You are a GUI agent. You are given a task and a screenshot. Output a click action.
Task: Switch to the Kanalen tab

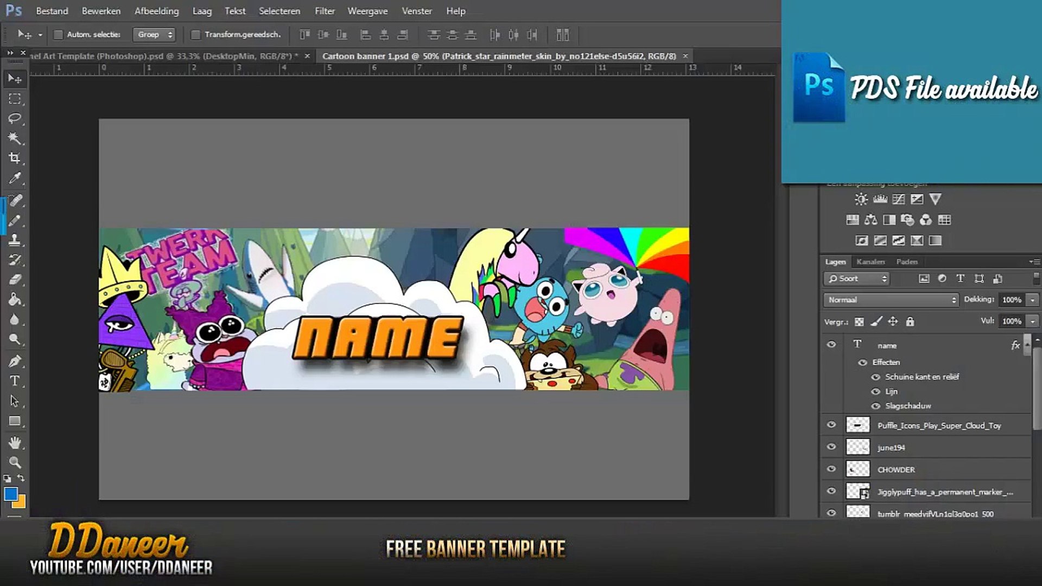(x=870, y=262)
